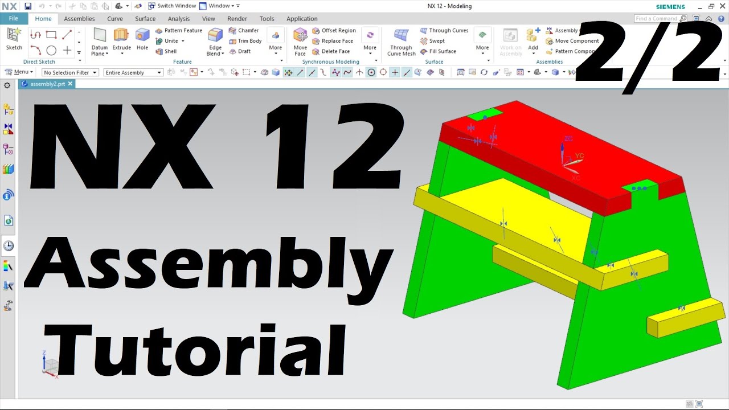
Task: Open the Unite dropdown arrow
Action: (183, 41)
